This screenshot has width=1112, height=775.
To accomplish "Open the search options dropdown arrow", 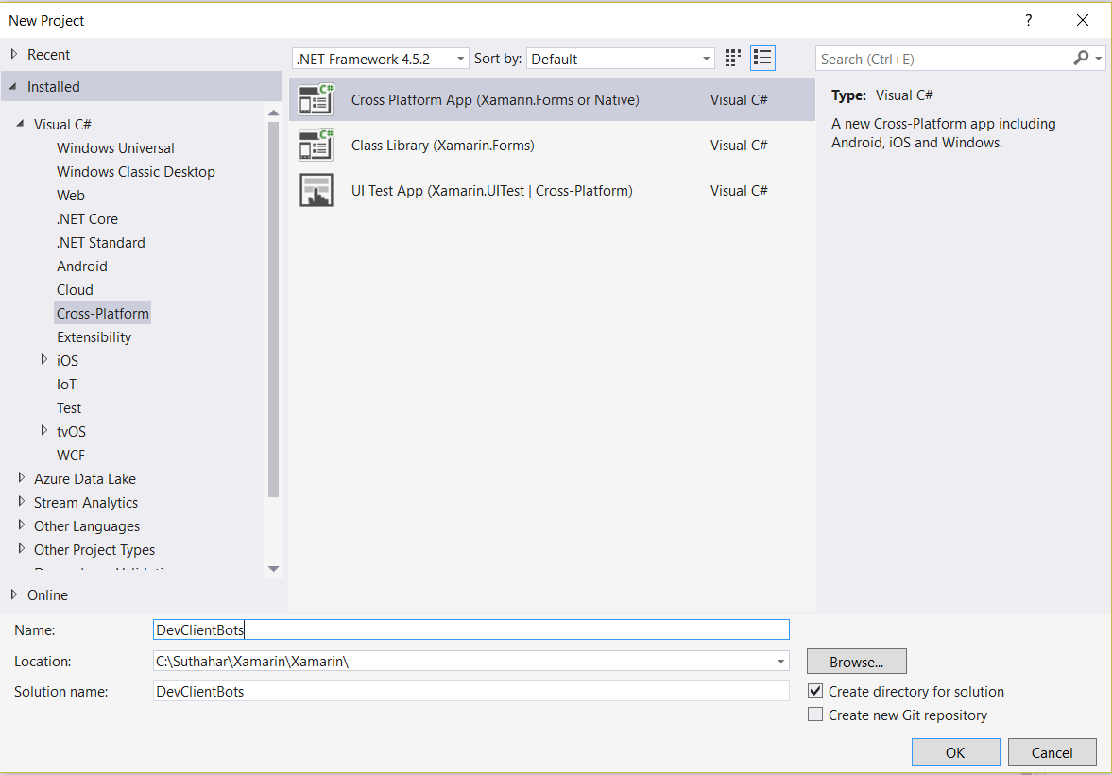I will click(1099, 59).
